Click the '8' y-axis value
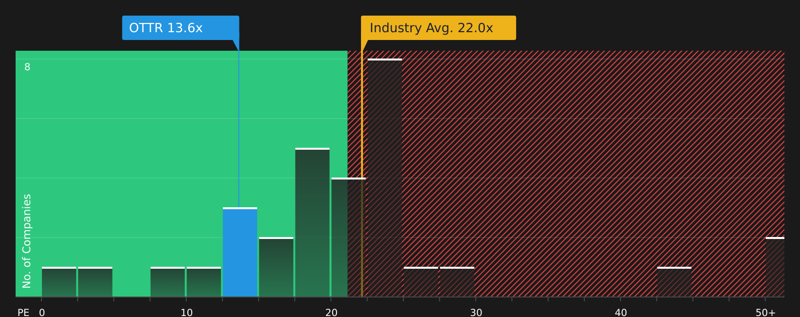This screenshot has width=800, height=317. 27,67
